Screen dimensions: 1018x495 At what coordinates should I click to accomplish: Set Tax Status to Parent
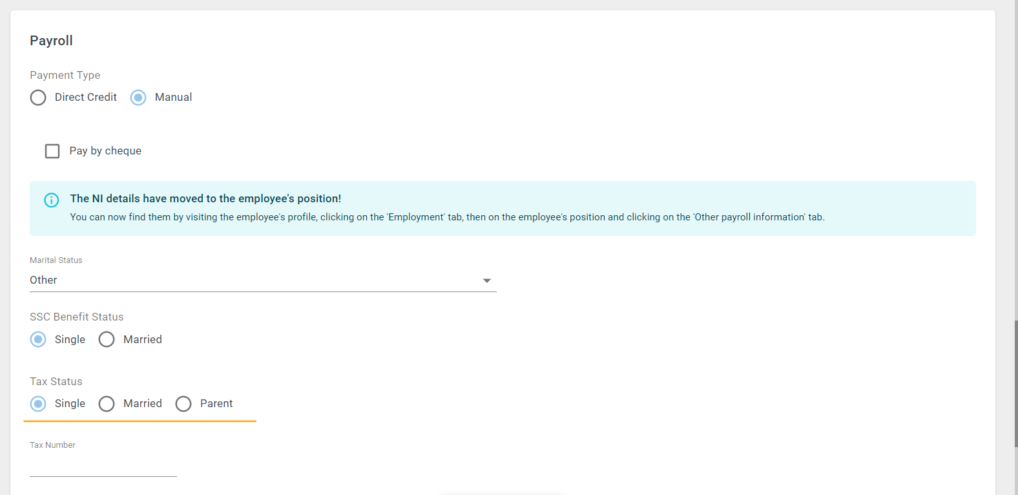pos(183,404)
